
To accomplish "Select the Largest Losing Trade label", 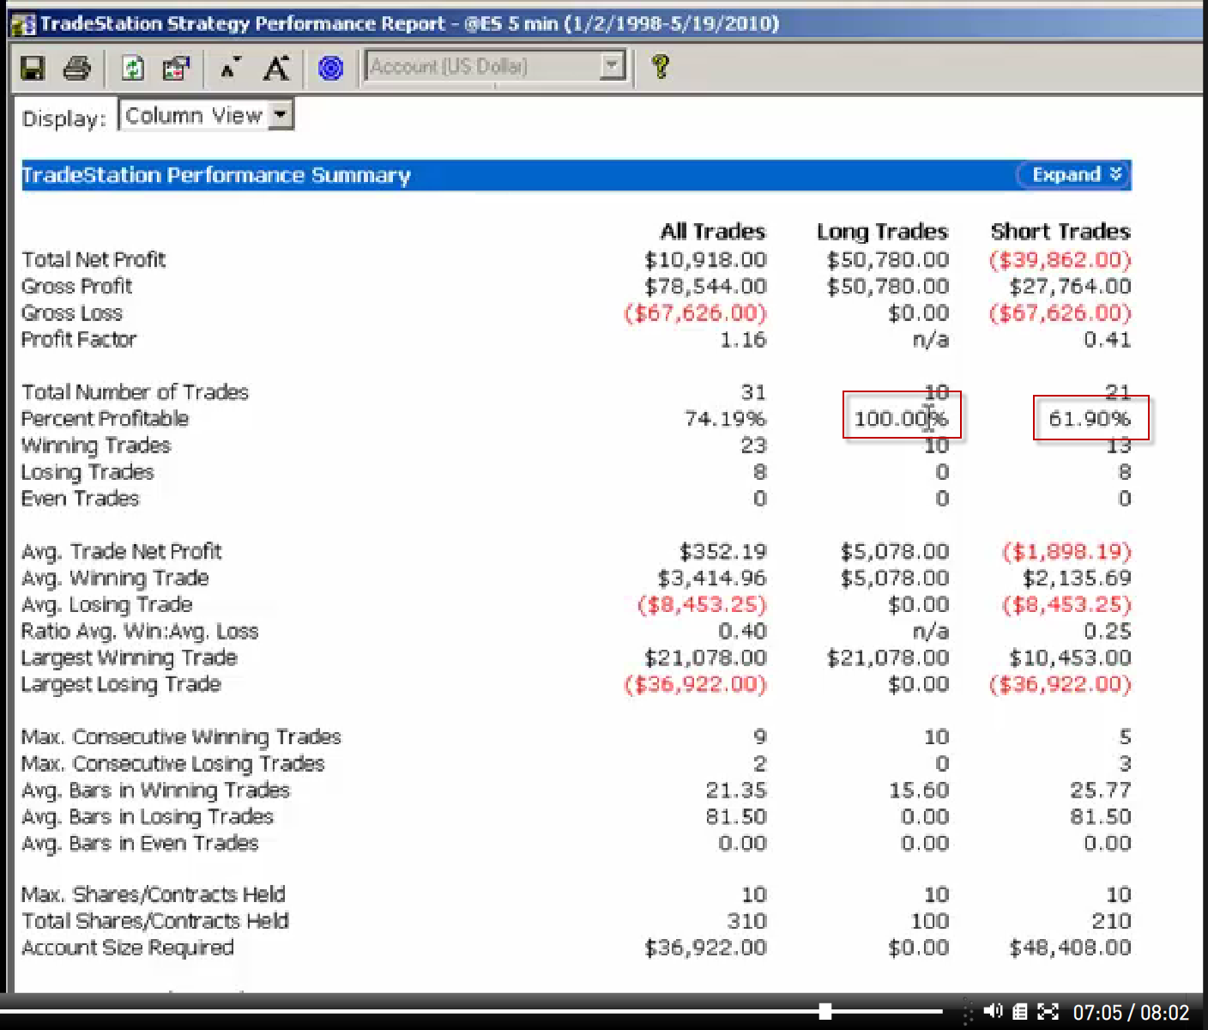I will [x=121, y=684].
